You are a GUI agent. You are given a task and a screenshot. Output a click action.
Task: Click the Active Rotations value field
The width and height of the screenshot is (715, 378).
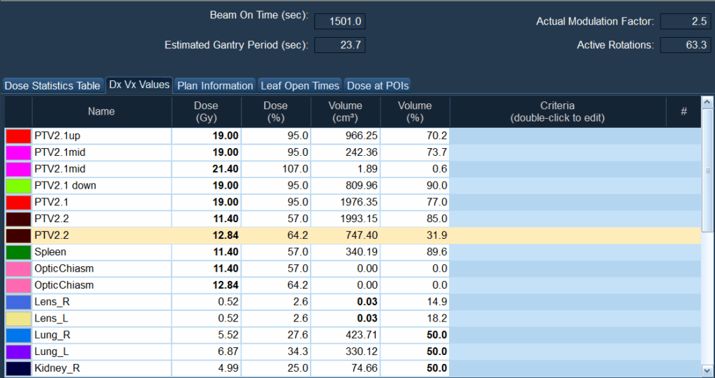pyautogui.click(x=685, y=45)
